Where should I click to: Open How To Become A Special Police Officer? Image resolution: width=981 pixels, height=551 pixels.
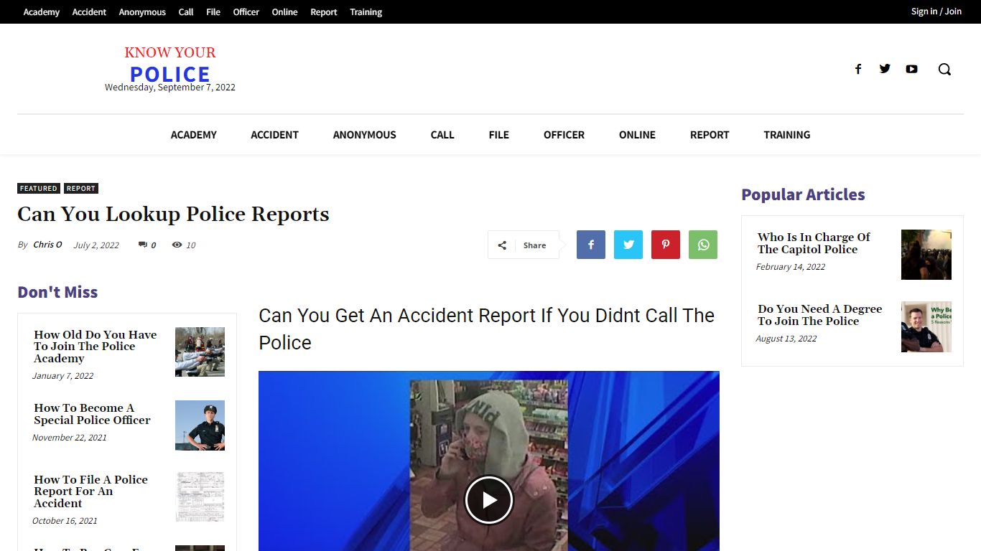[x=92, y=414]
